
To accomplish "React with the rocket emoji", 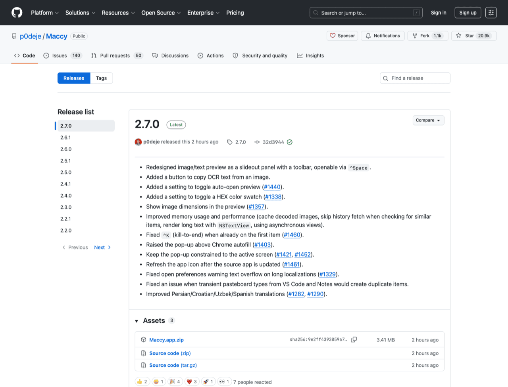I will pos(208,381).
